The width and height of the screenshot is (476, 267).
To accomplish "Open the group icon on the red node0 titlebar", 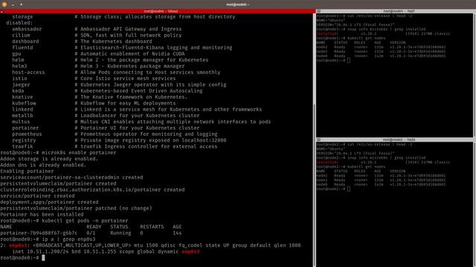I will 2,12.
